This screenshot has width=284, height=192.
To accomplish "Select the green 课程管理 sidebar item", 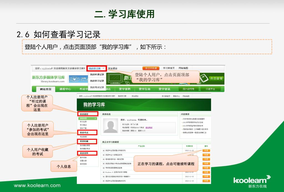I will [88, 119].
